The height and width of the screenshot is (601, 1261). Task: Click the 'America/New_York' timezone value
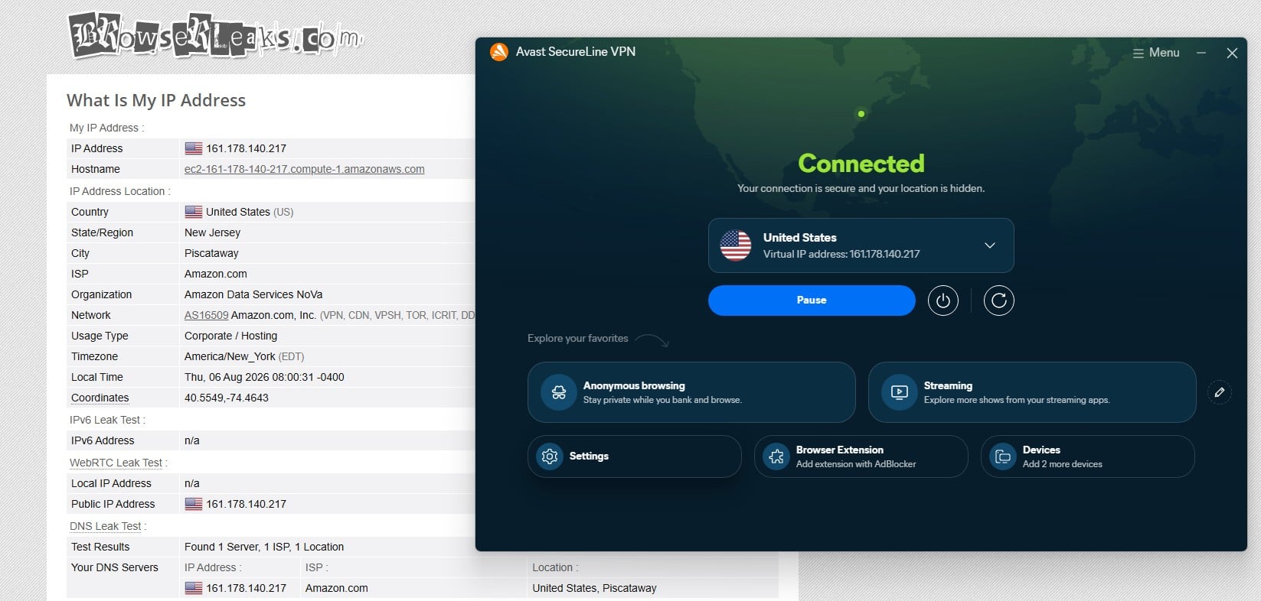coord(229,356)
